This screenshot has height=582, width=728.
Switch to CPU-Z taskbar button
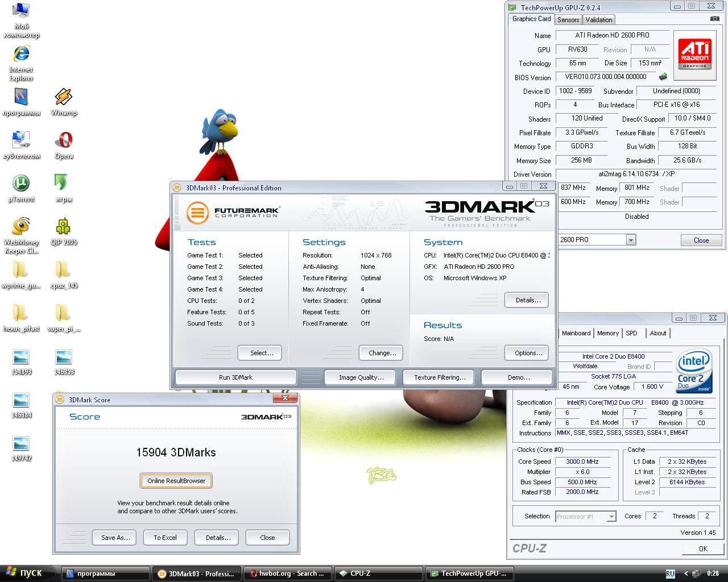tap(379, 573)
